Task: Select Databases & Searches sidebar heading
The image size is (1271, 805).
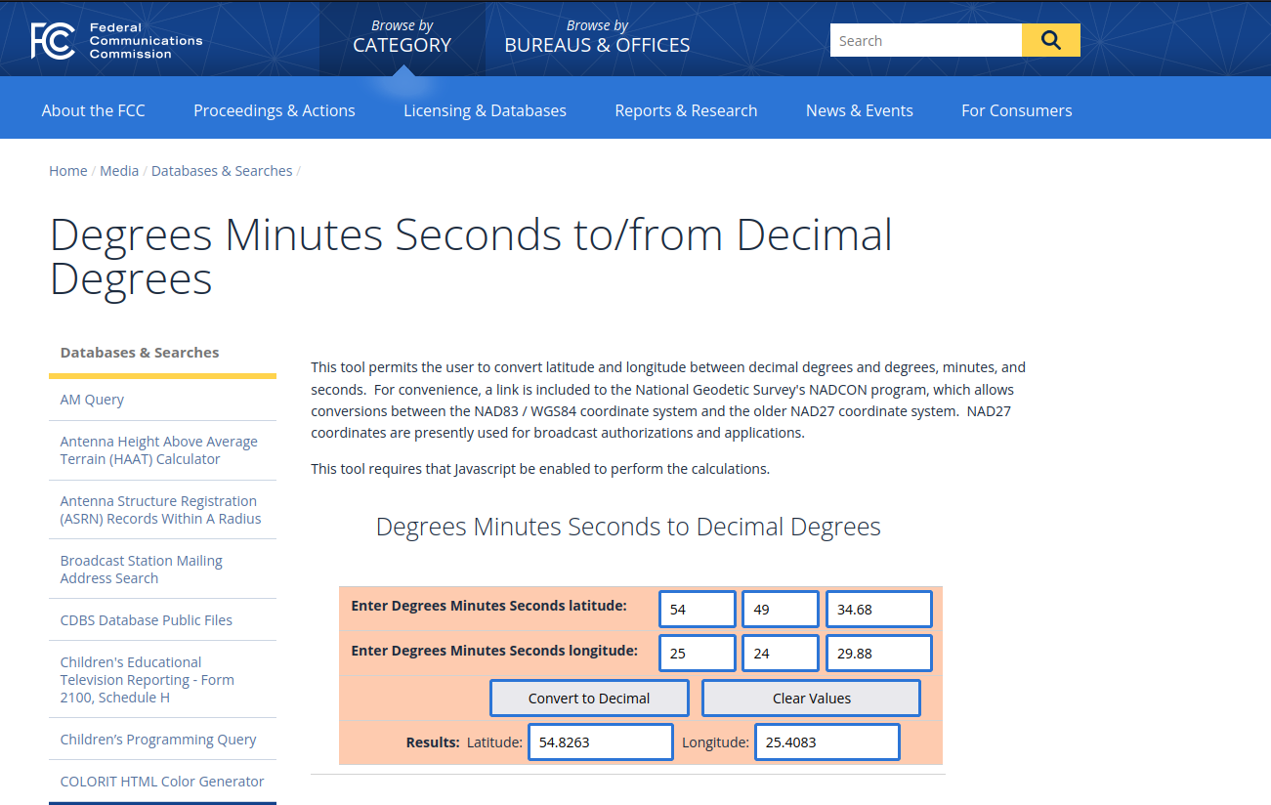Action: [140, 353]
